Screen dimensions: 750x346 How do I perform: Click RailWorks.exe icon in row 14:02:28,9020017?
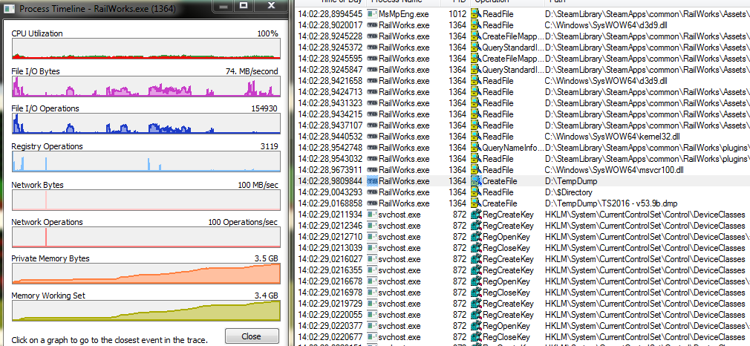pos(372,25)
